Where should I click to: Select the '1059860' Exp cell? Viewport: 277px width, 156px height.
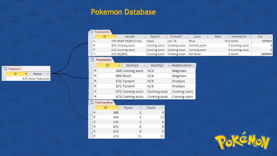coord(262,41)
